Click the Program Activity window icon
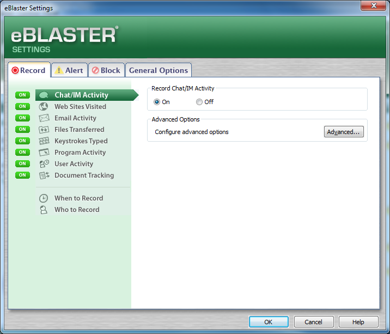 44,153
